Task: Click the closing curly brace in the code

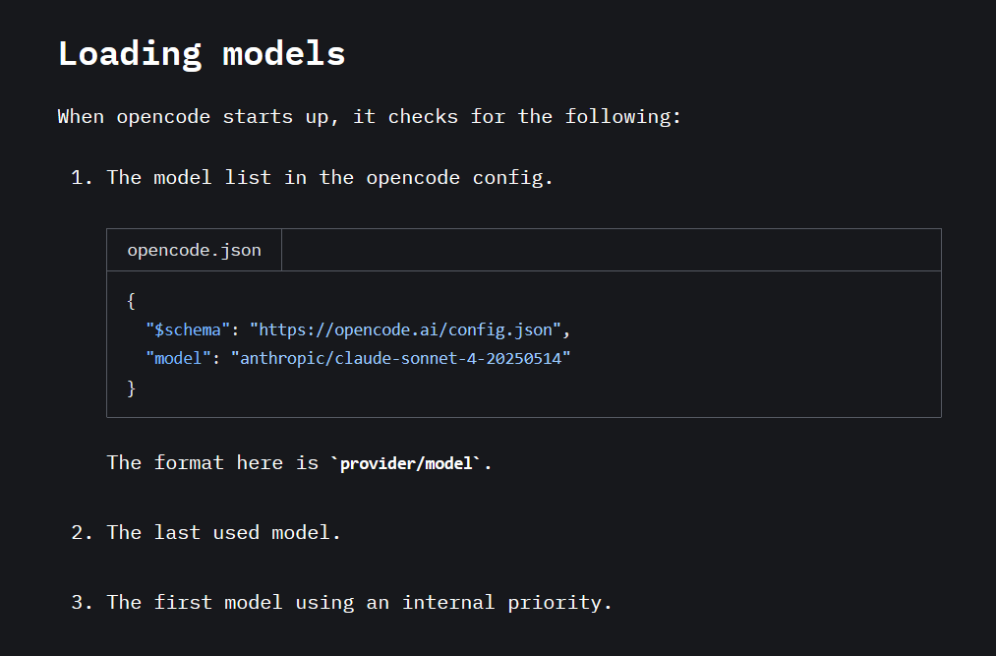Action: coord(131,388)
